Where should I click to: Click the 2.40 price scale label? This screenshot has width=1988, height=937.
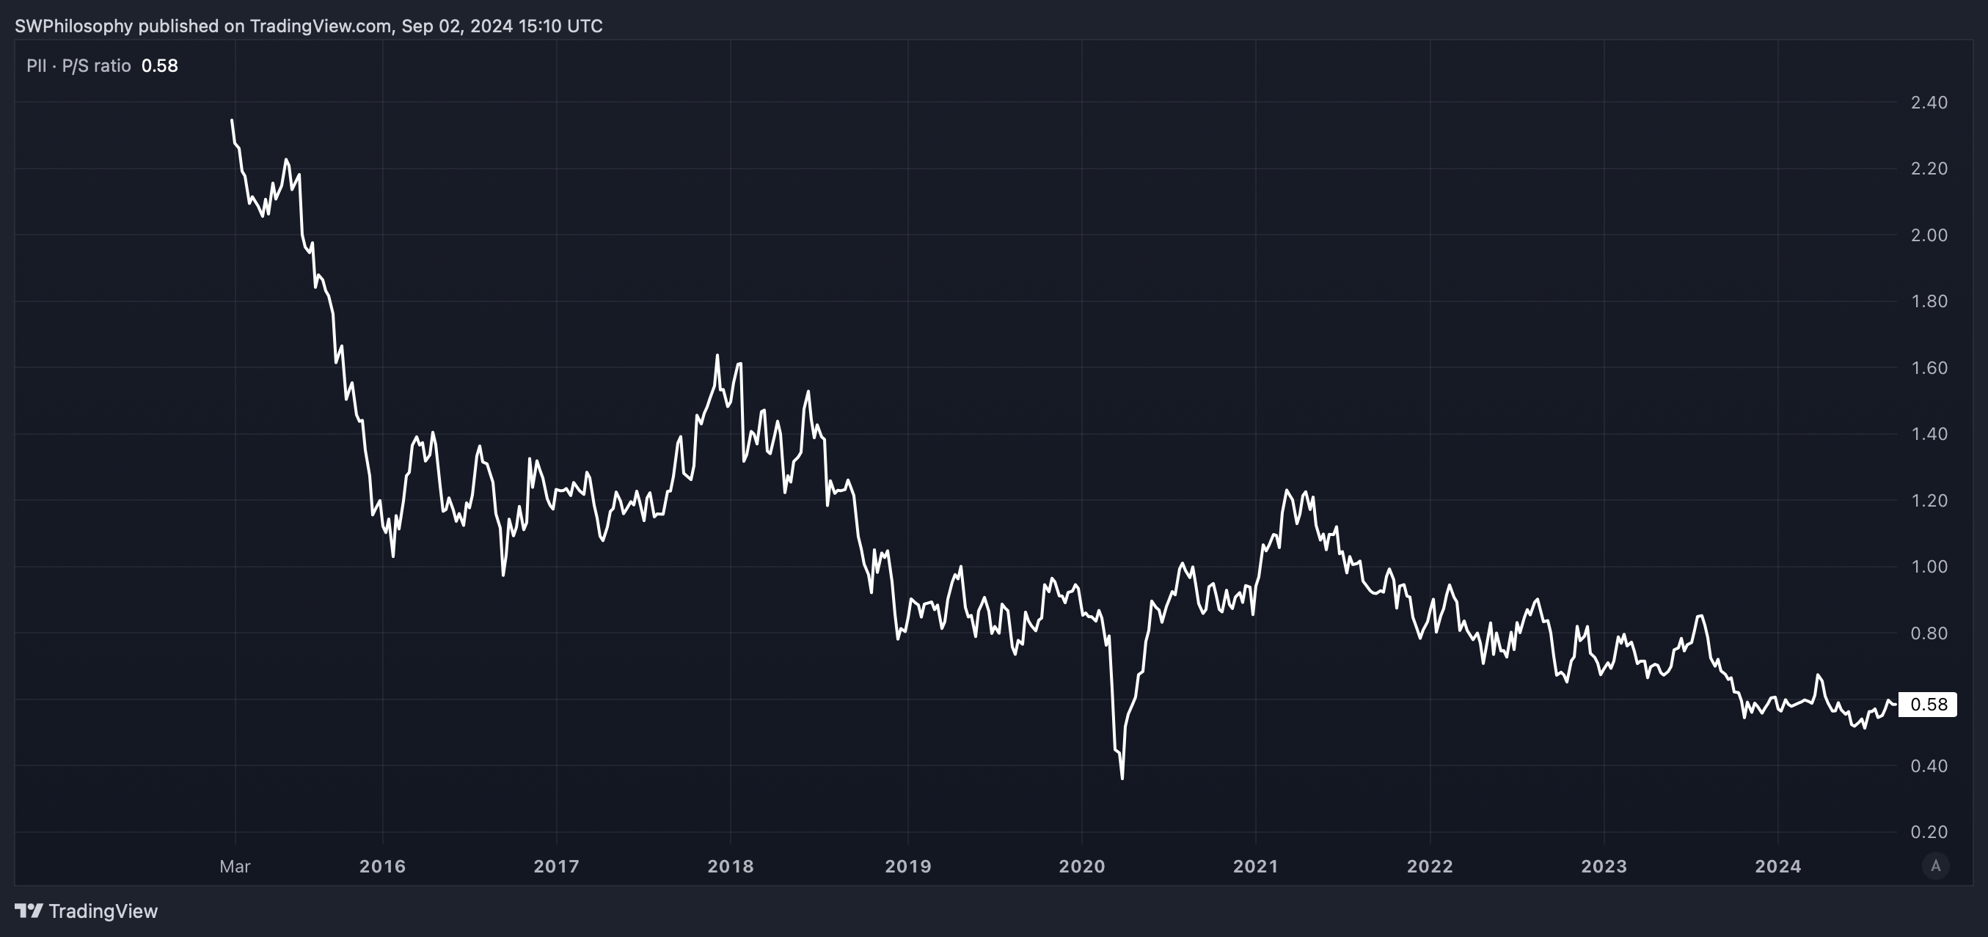[1929, 102]
